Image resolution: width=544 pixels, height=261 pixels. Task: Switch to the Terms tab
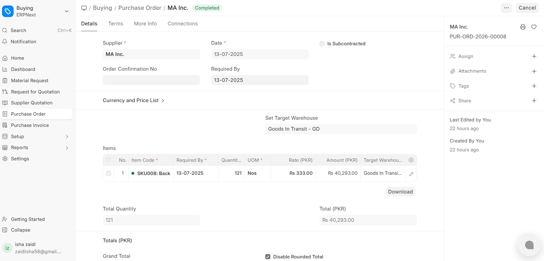point(116,24)
